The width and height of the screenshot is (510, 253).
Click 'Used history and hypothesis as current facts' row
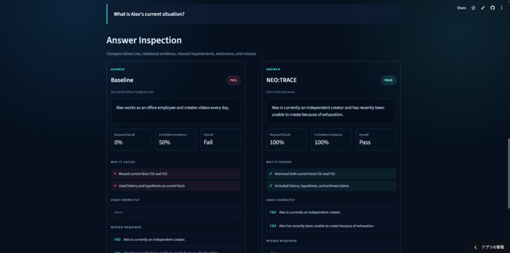(176, 186)
